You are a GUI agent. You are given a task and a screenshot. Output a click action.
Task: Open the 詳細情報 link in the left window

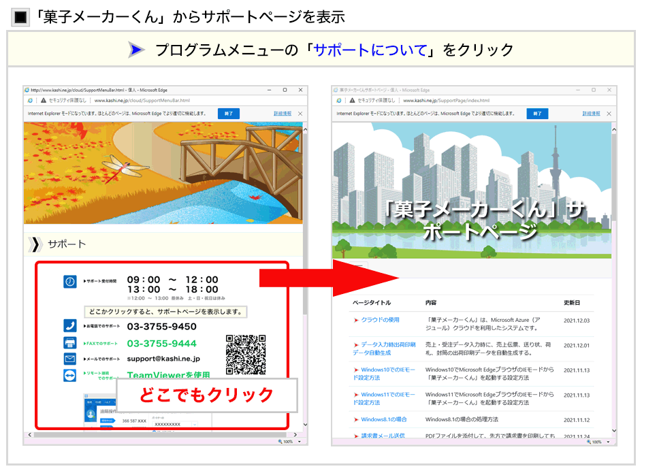click(283, 114)
